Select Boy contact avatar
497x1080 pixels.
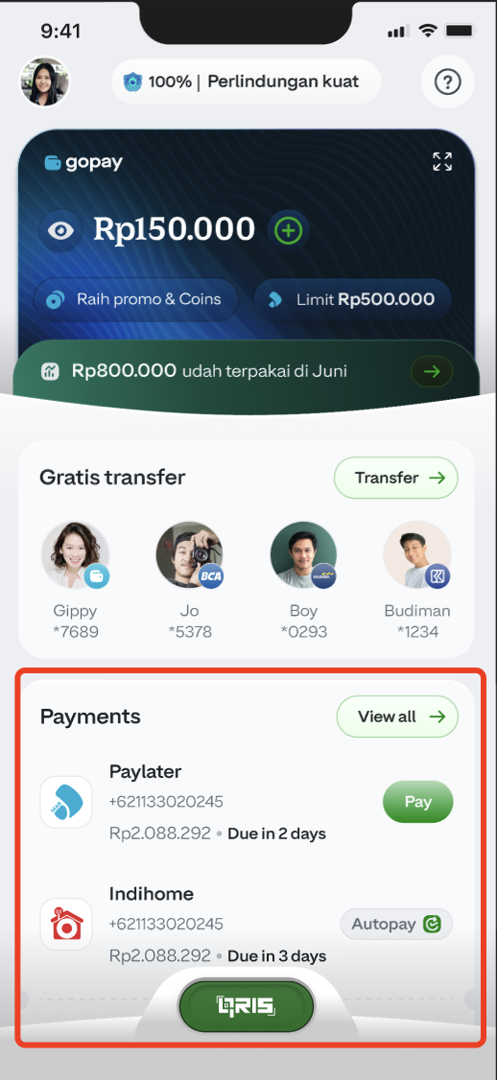pos(303,554)
